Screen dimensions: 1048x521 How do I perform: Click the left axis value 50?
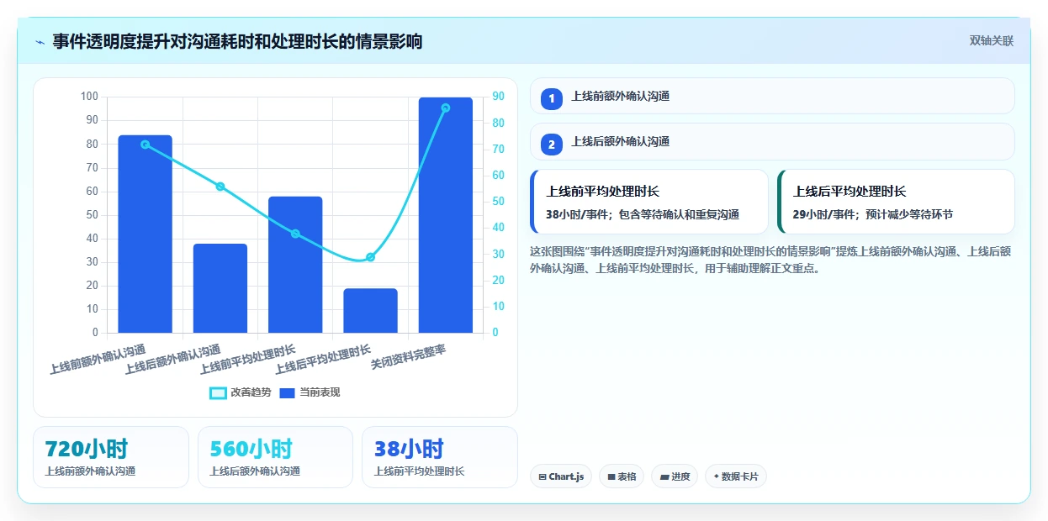(x=93, y=215)
